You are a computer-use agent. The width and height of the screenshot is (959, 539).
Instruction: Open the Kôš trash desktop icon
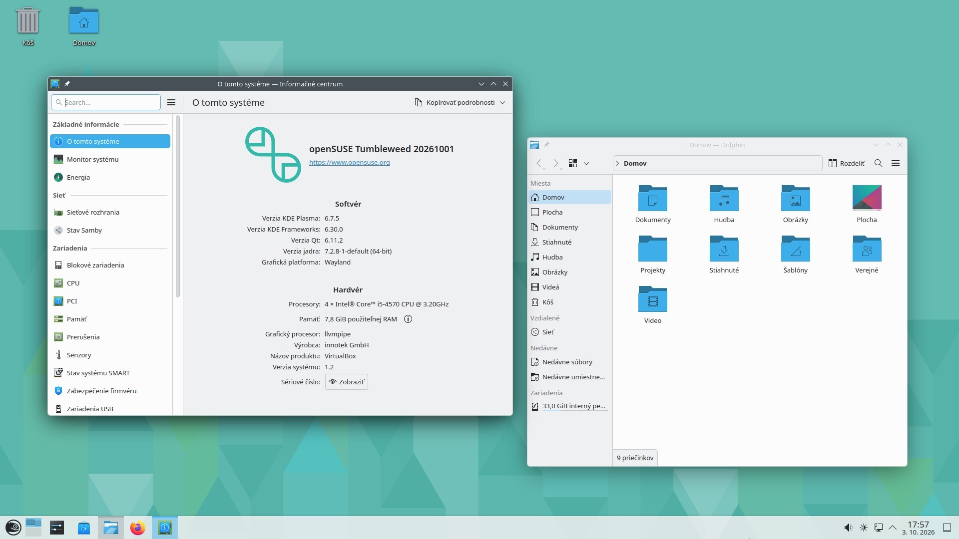[28, 26]
